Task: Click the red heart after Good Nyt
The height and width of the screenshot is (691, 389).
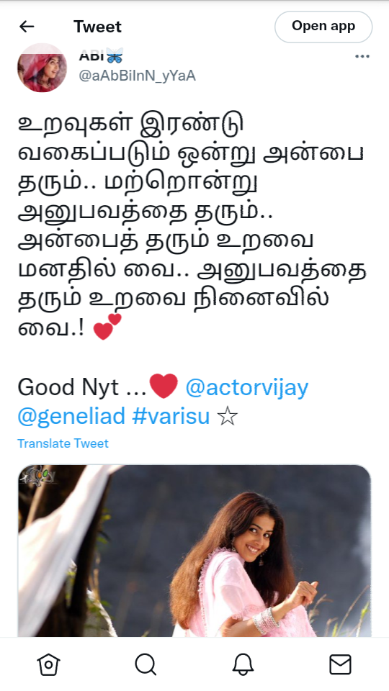Action: click(164, 386)
